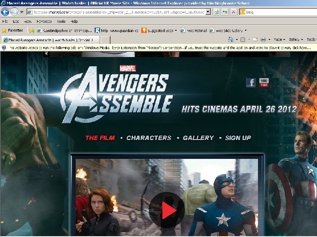Open the Favorites star button

click(x=12, y=30)
